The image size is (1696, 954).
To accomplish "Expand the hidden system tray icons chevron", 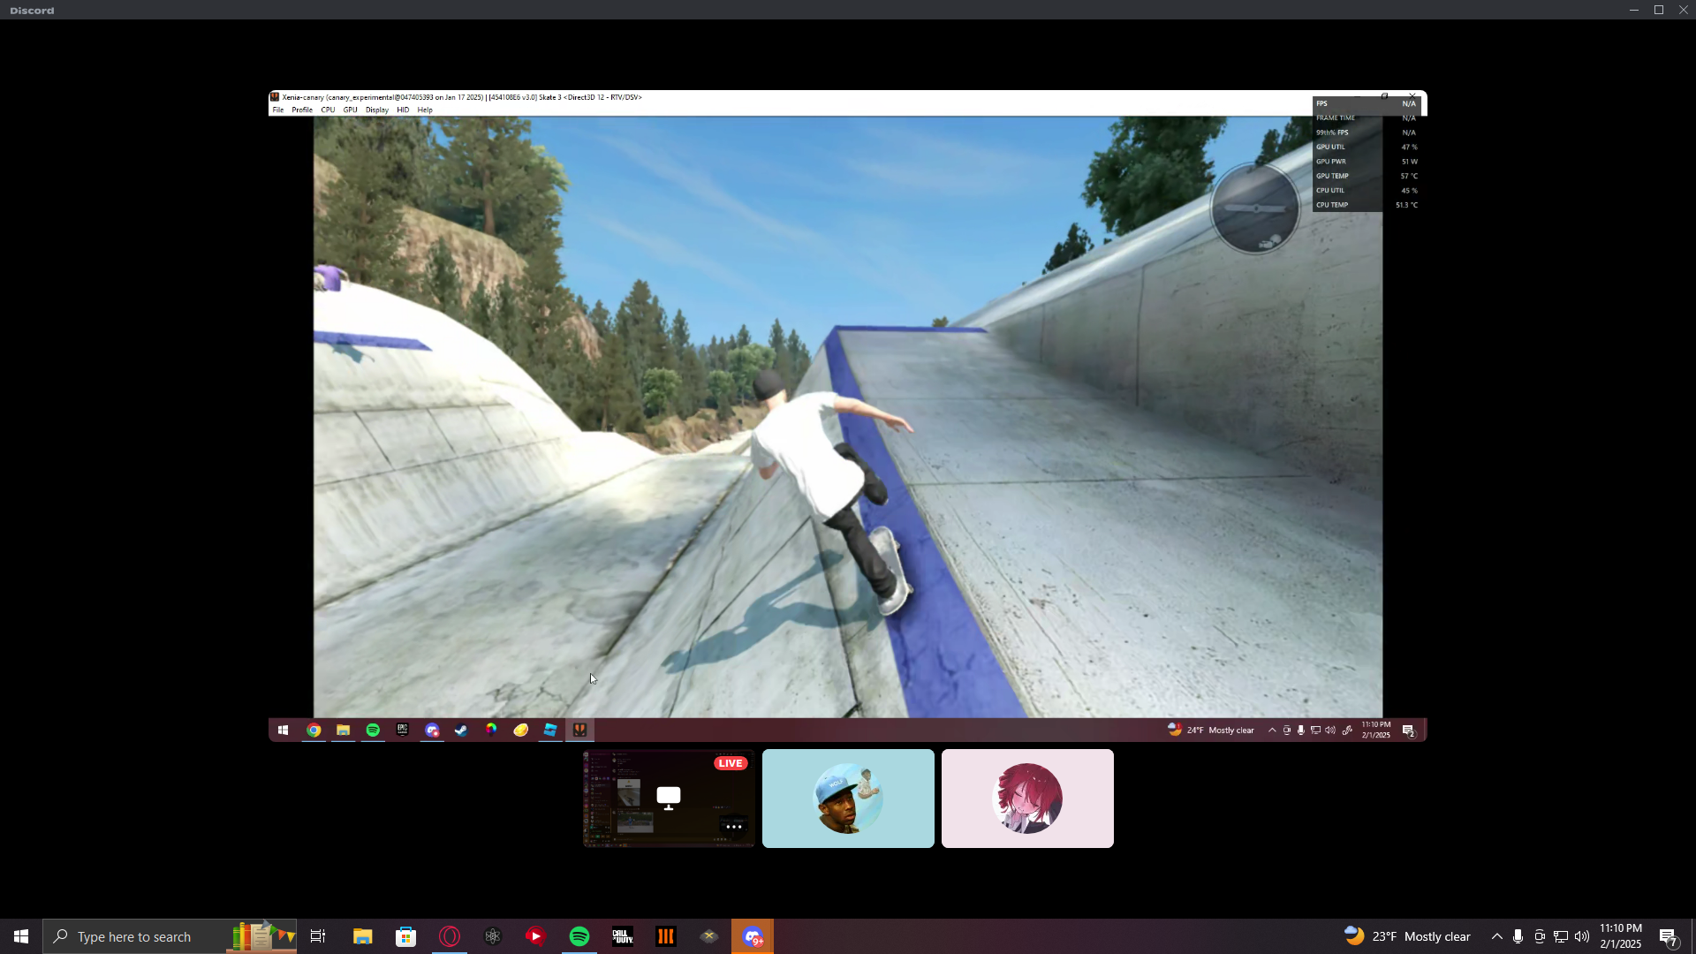I will pyautogui.click(x=1496, y=936).
